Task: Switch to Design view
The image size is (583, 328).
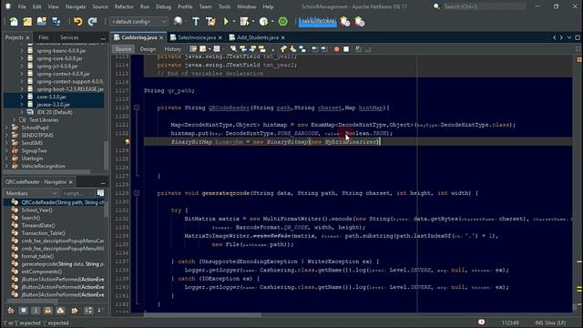Action: pyautogui.click(x=148, y=49)
